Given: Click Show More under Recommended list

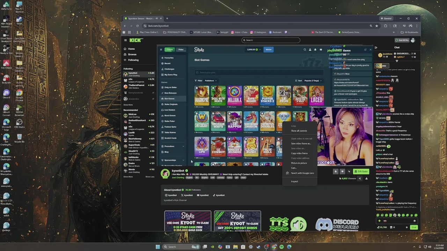Looking at the screenshot, I should click(x=128, y=177).
